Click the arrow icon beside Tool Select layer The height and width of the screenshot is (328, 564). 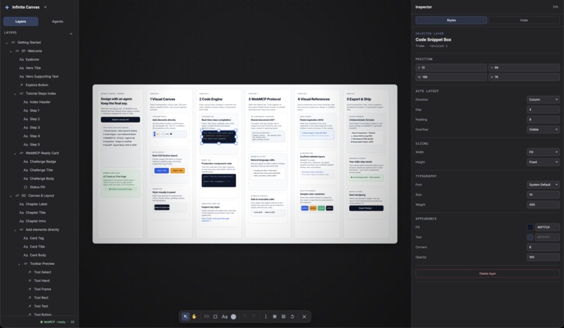pos(30,272)
